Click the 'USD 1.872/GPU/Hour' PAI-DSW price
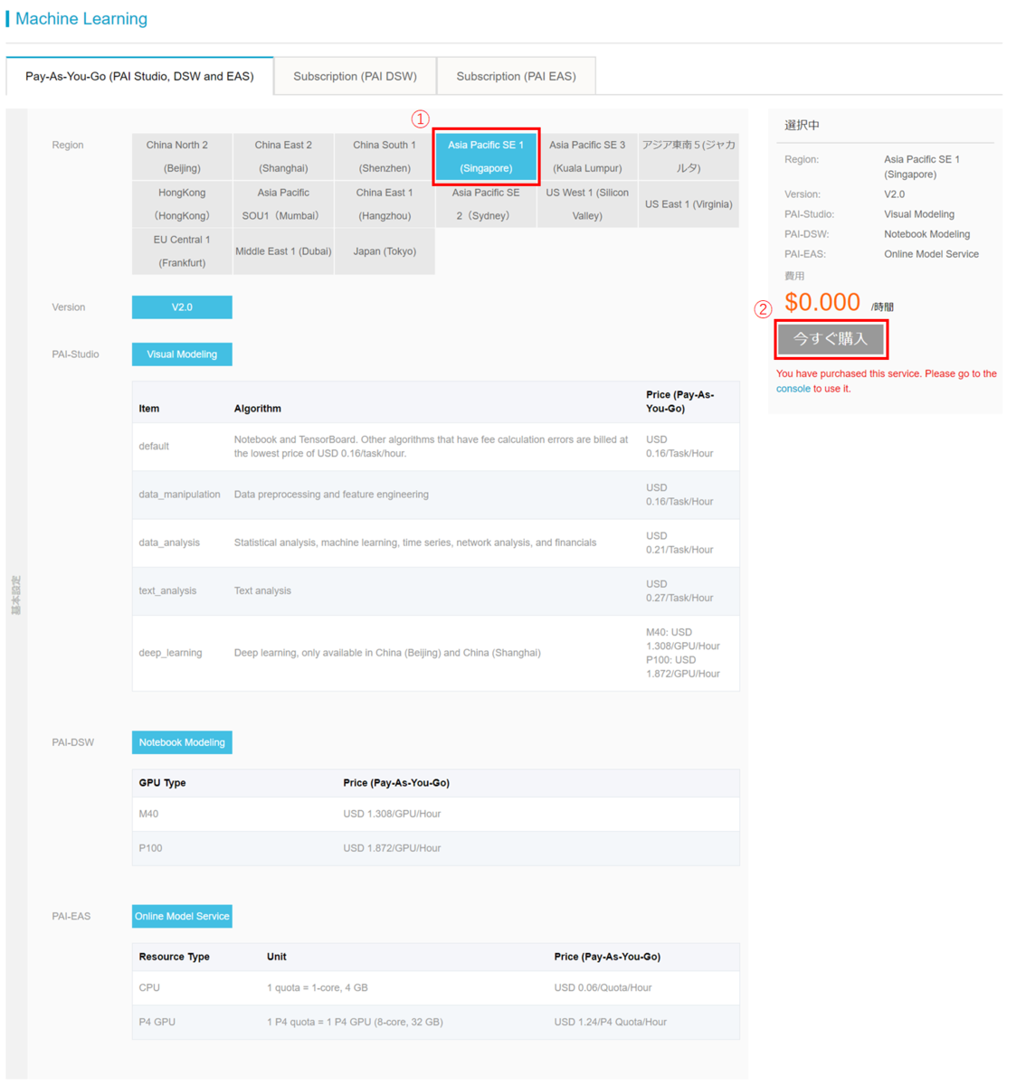This screenshot has height=1085, width=1026. click(392, 848)
